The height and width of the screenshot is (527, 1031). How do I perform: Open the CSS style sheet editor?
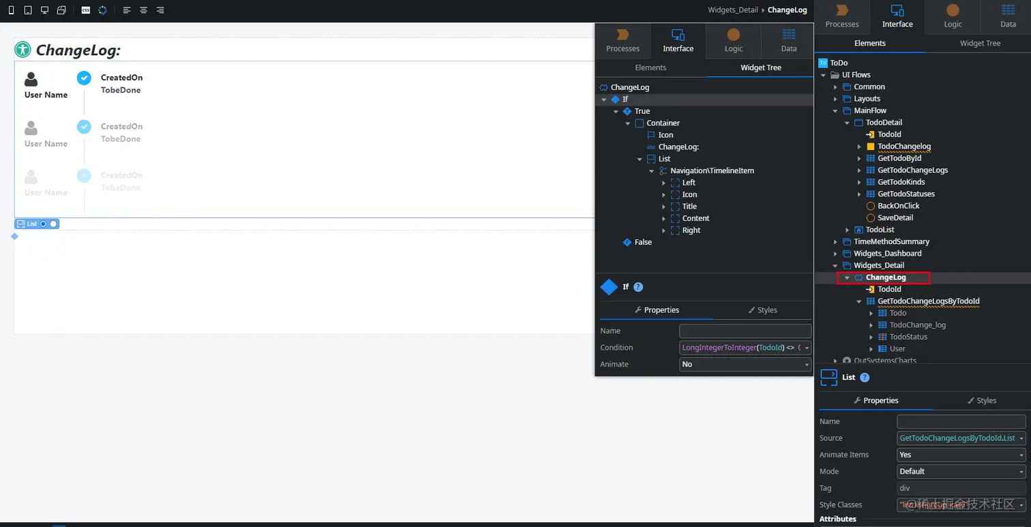pyautogui.click(x=86, y=10)
